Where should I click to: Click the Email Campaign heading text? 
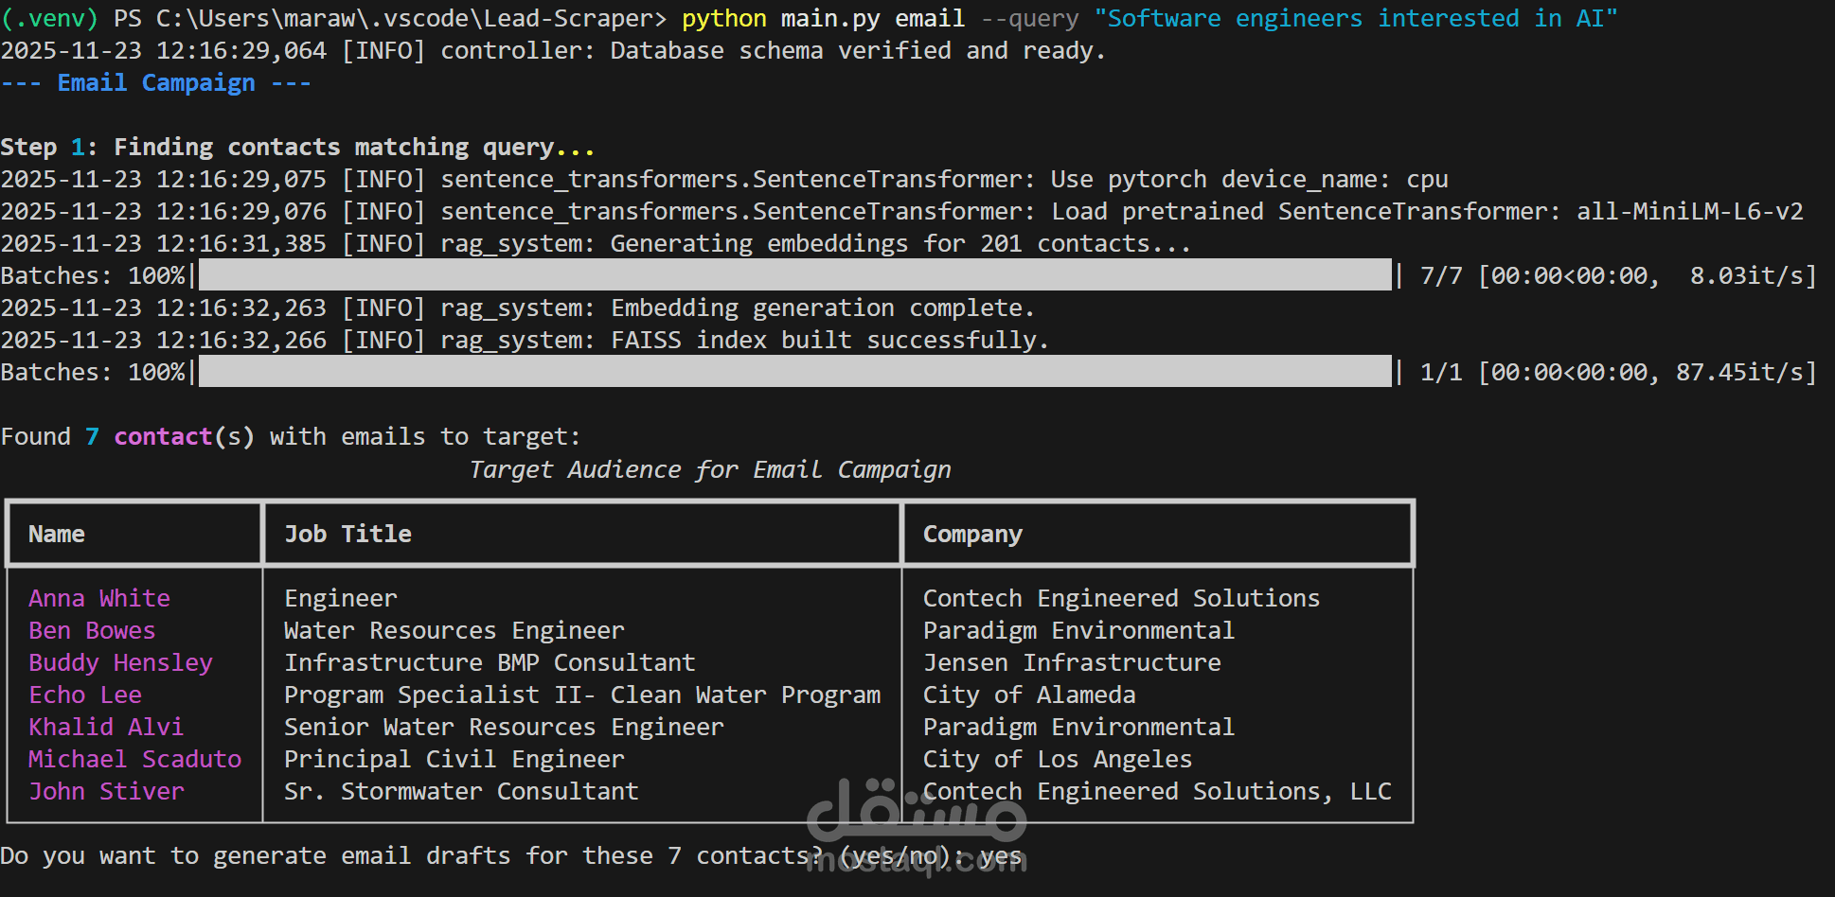point(156,83)
